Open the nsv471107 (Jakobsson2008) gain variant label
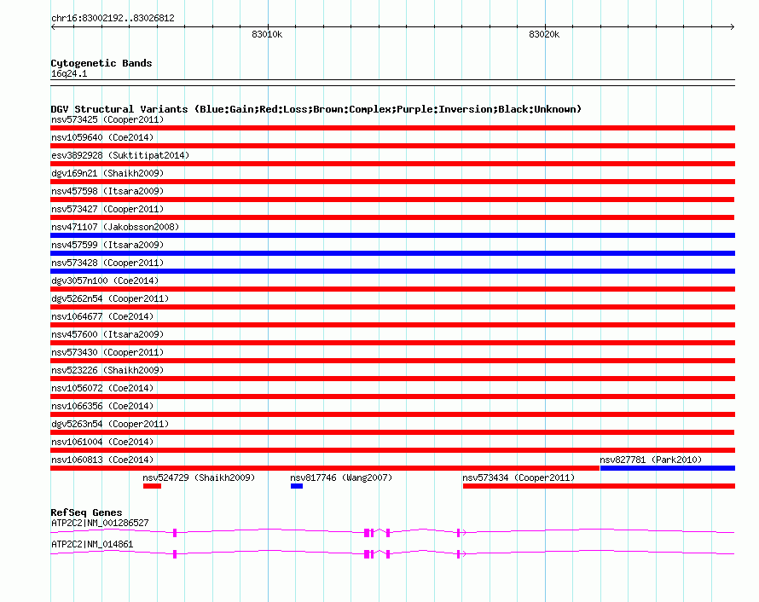The height and width of the screenshot is (602, 759). (115, 227)
